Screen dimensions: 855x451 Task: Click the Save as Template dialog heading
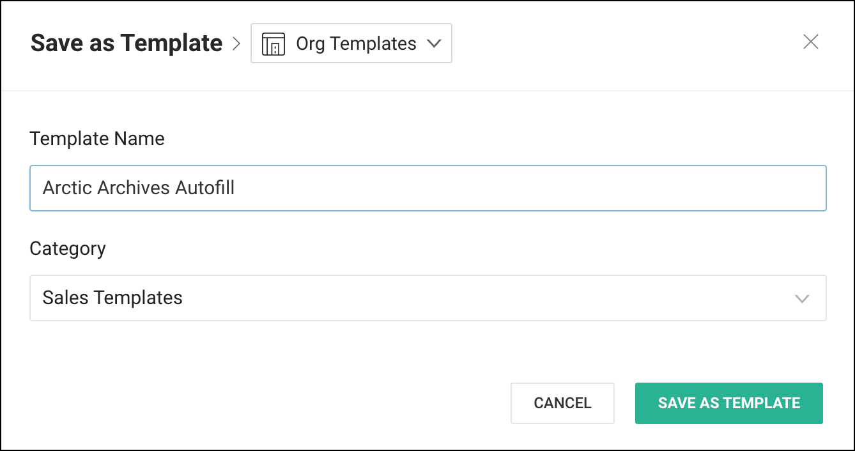(127, 43)
